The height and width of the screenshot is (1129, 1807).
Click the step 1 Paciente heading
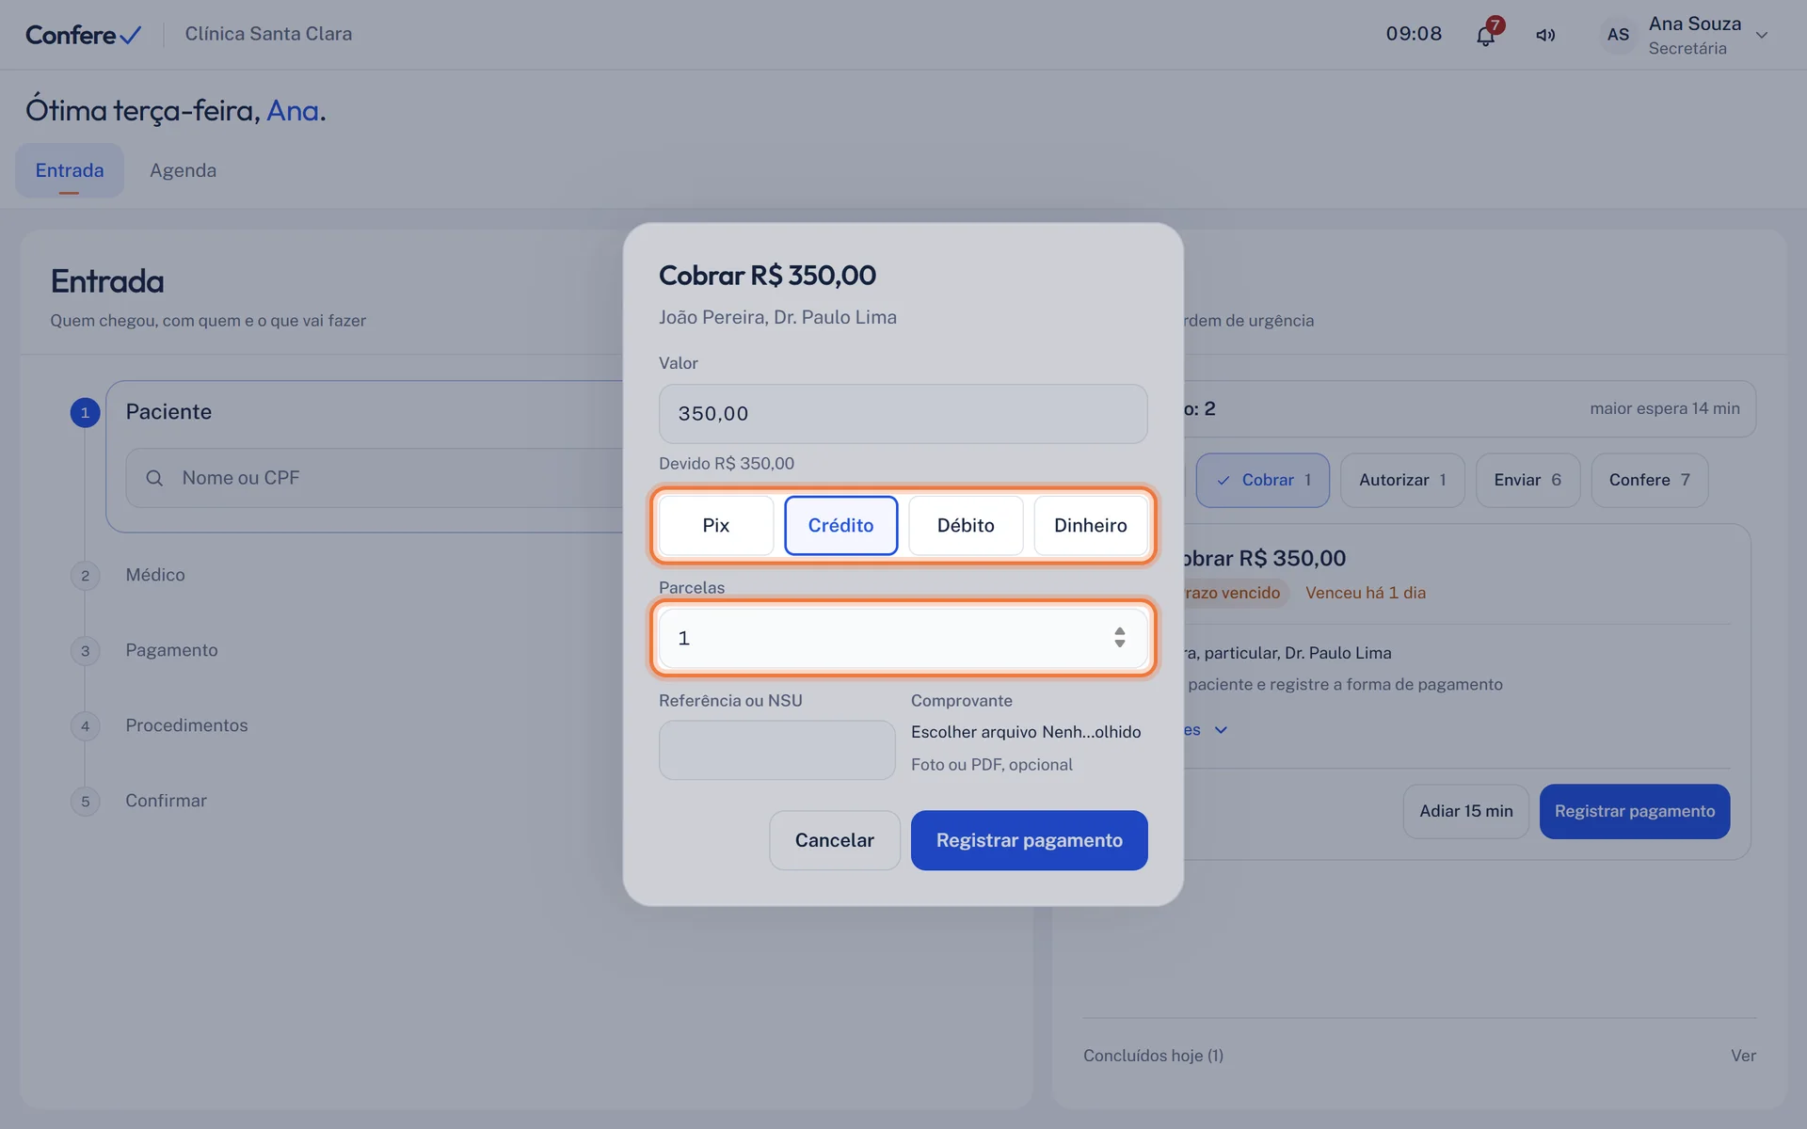pyautogui.click(x=168, y=412)
